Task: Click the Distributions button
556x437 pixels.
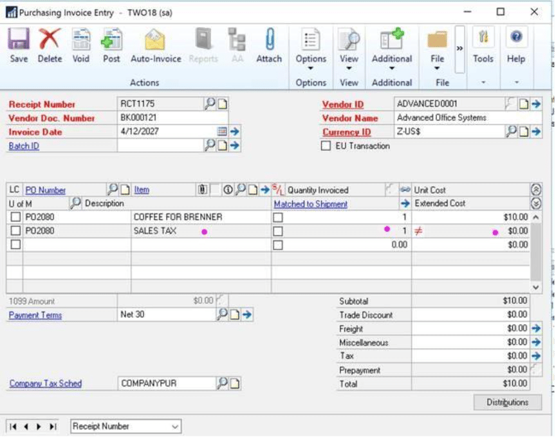Action: (507, 402)
